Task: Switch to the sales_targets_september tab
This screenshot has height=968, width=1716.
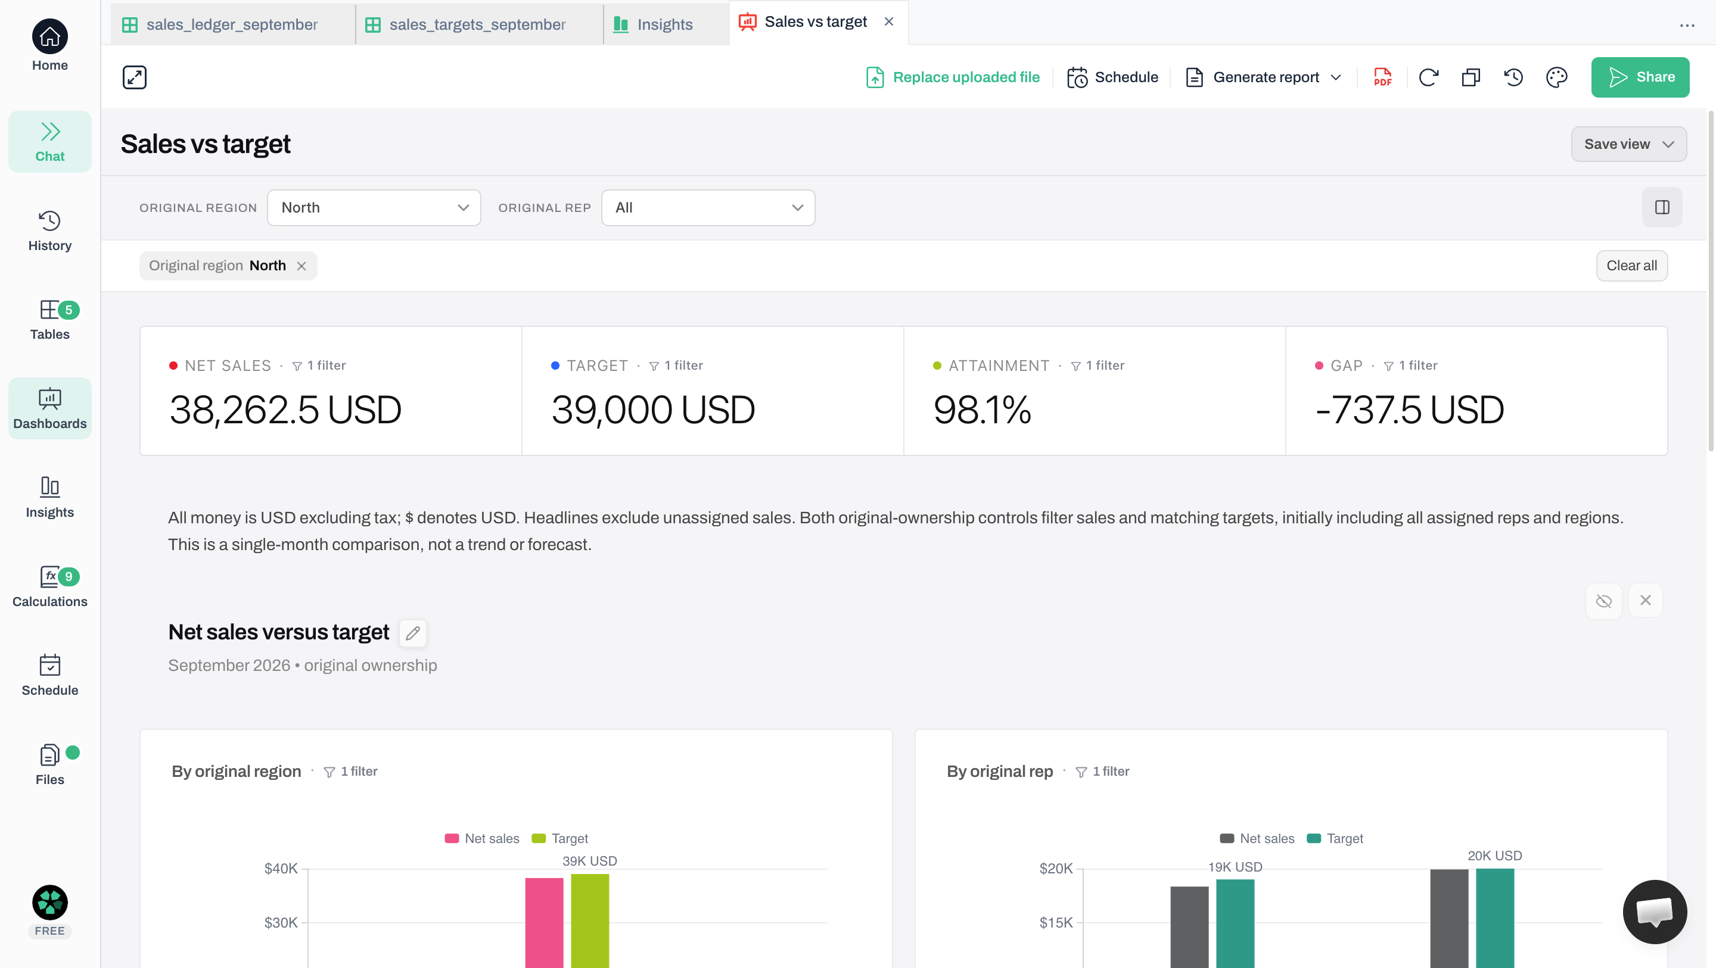Action: (478, 24)
